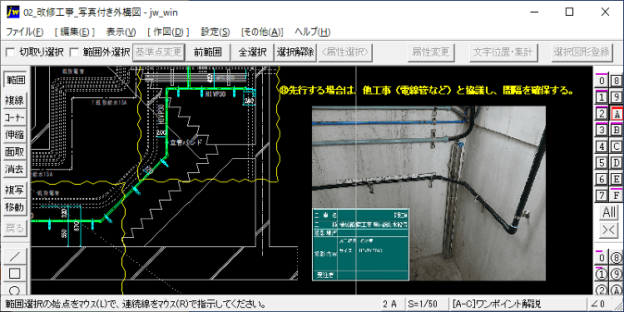Toggle layer 8 in the layer bar
The width and height of the screenshot is (624, 312).
[x=617, y=82]
